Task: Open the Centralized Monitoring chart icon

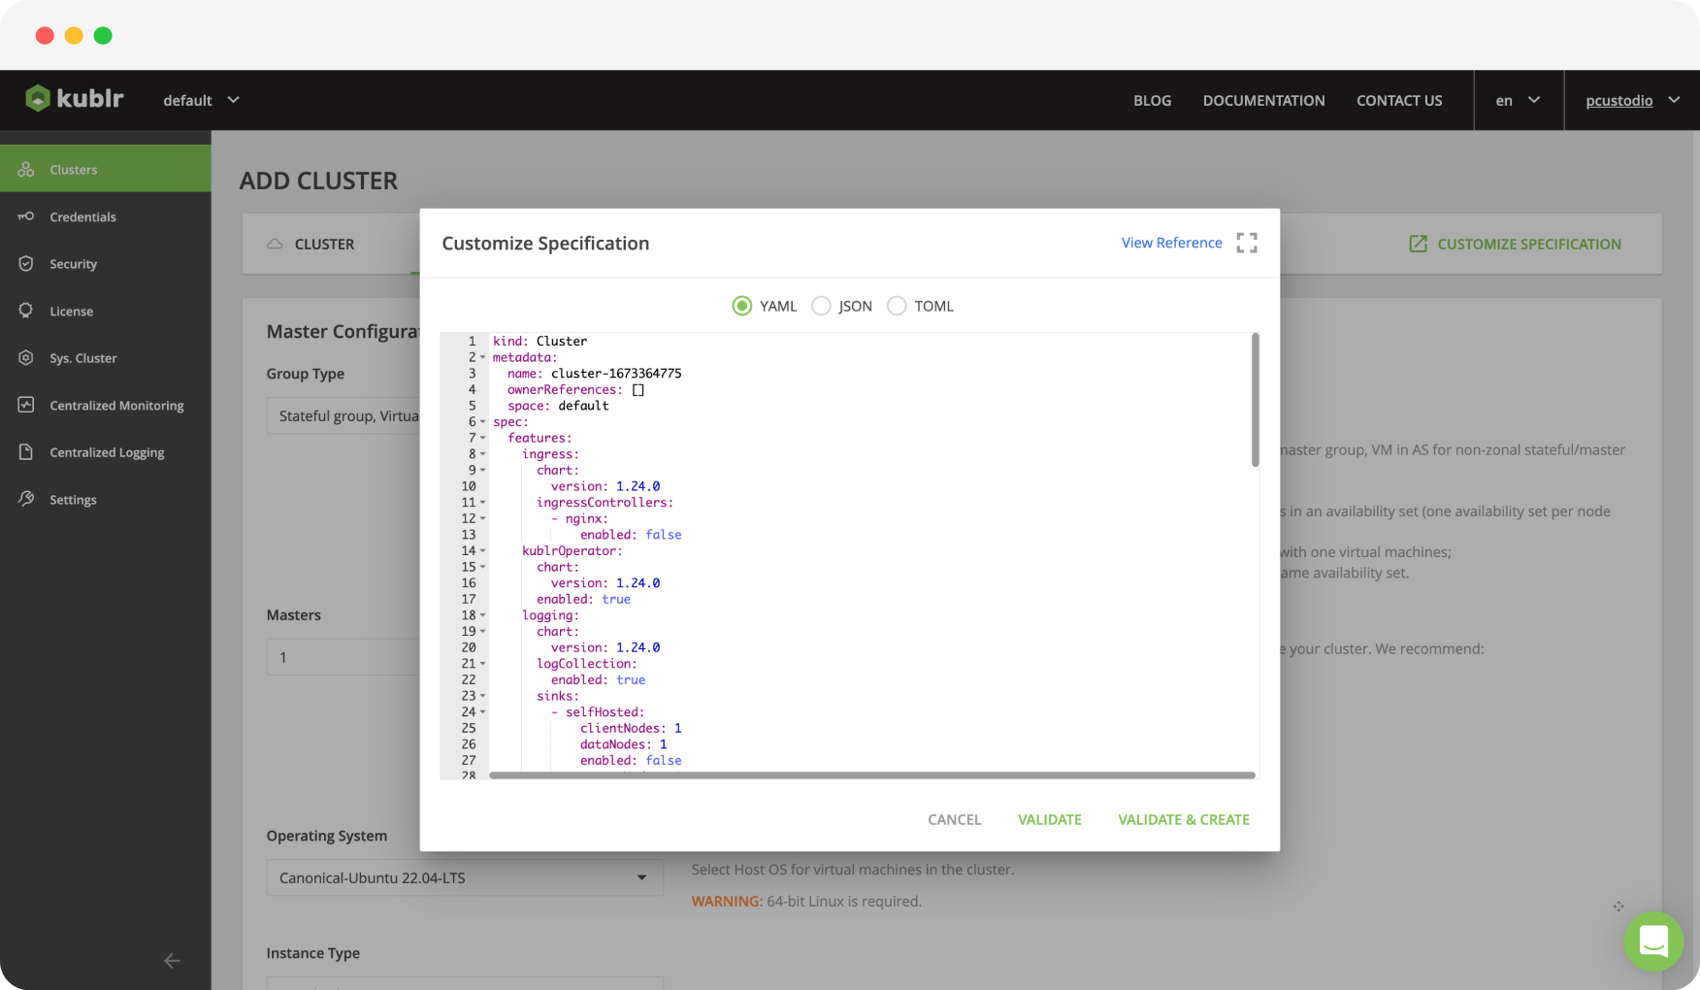Action: click(x=26, y=405)
